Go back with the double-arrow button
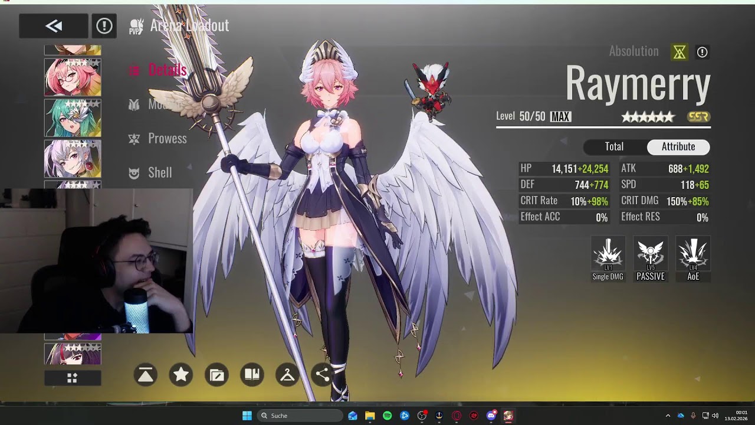755x425 pixels. pyautogui.click(x=54, y=26)
